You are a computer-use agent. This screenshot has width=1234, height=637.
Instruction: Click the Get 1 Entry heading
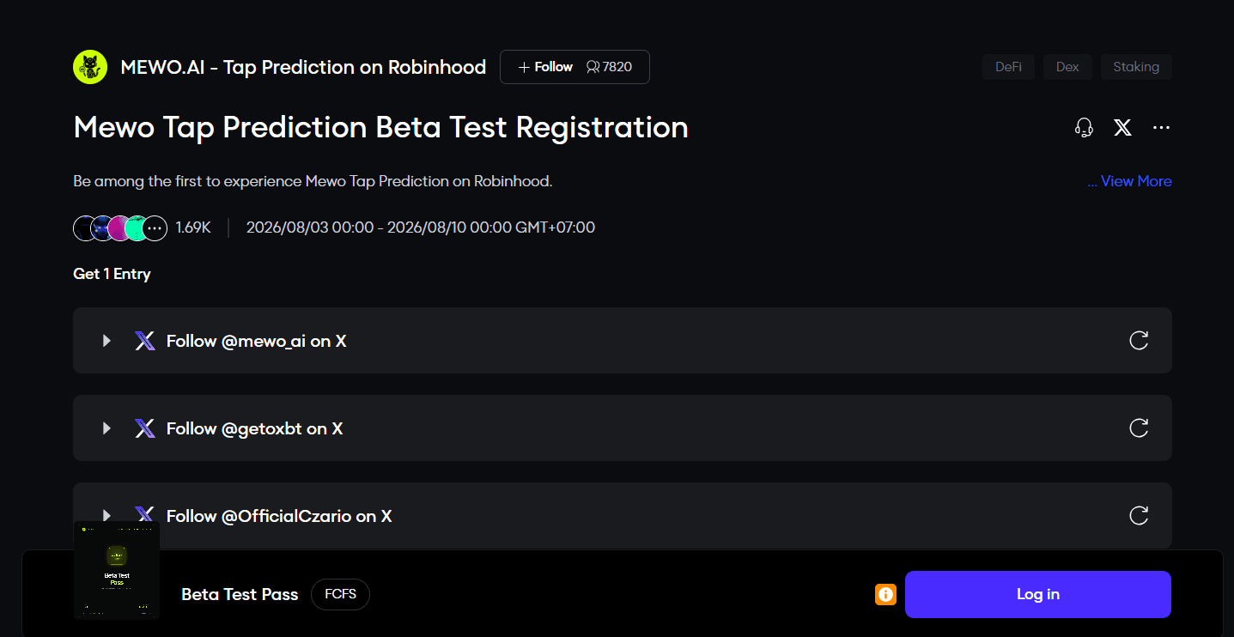click(112, 274)
